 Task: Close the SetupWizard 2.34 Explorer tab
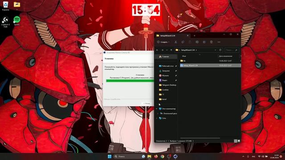coord(188,36)
